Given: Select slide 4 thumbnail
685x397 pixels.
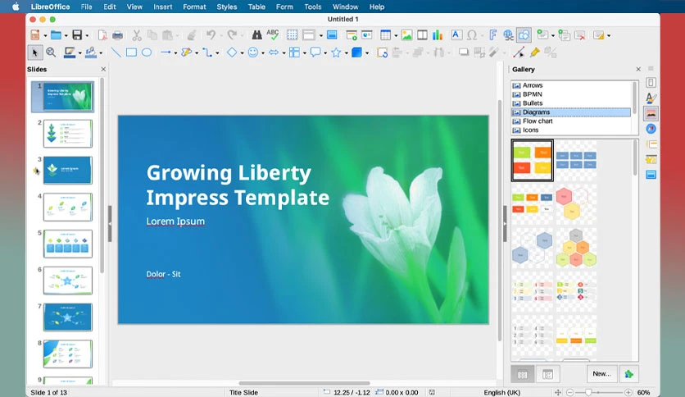Looking at the screenshot, I should coord(68,207).
